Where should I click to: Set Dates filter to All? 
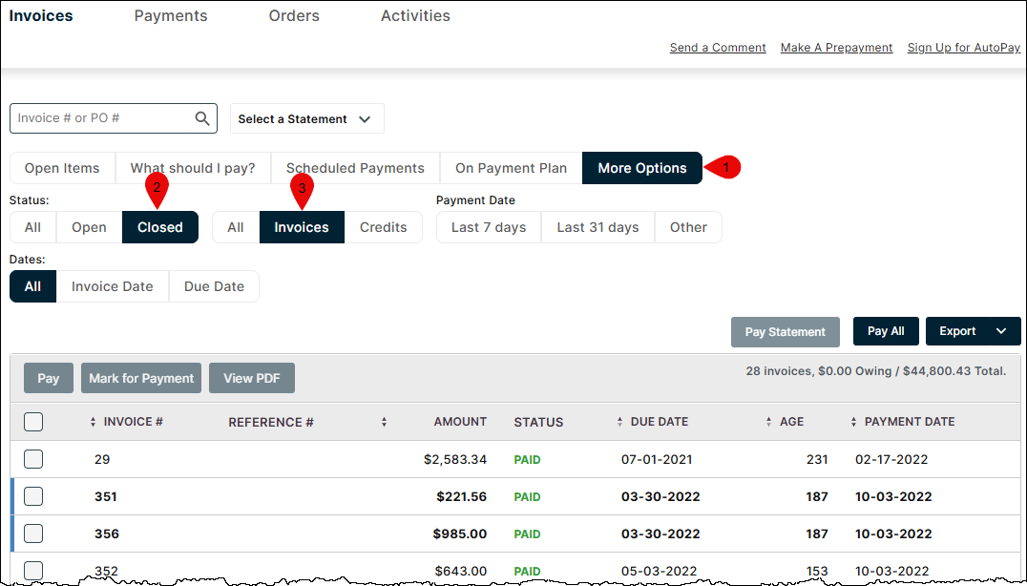tap(32, 286)
